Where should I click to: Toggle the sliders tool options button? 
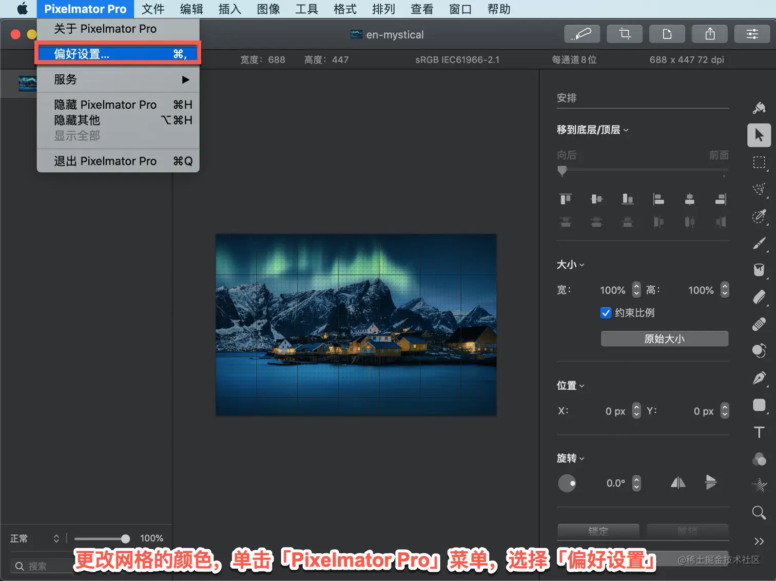[752, 34]
